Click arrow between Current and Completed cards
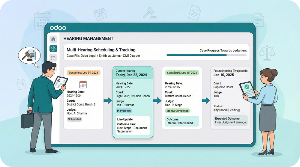 157,100
